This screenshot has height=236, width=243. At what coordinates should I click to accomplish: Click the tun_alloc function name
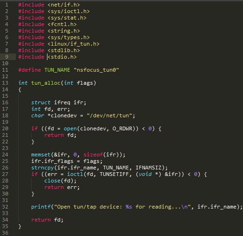click(x=46, y=83)
